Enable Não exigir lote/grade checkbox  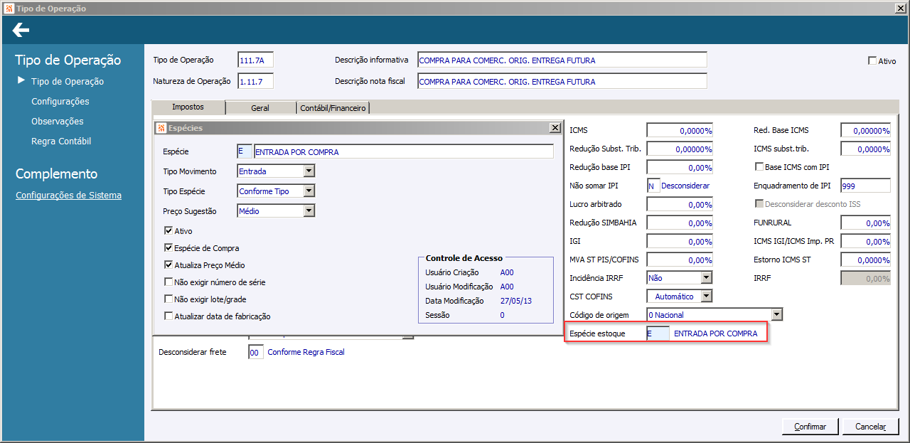click(168, 299)
